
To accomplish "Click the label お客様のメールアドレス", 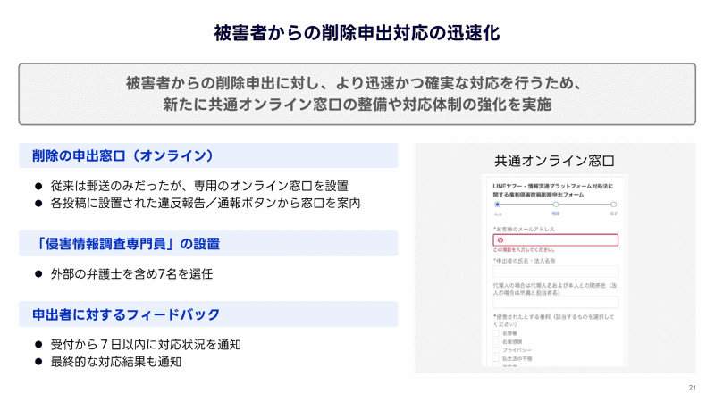I will 524,229.
